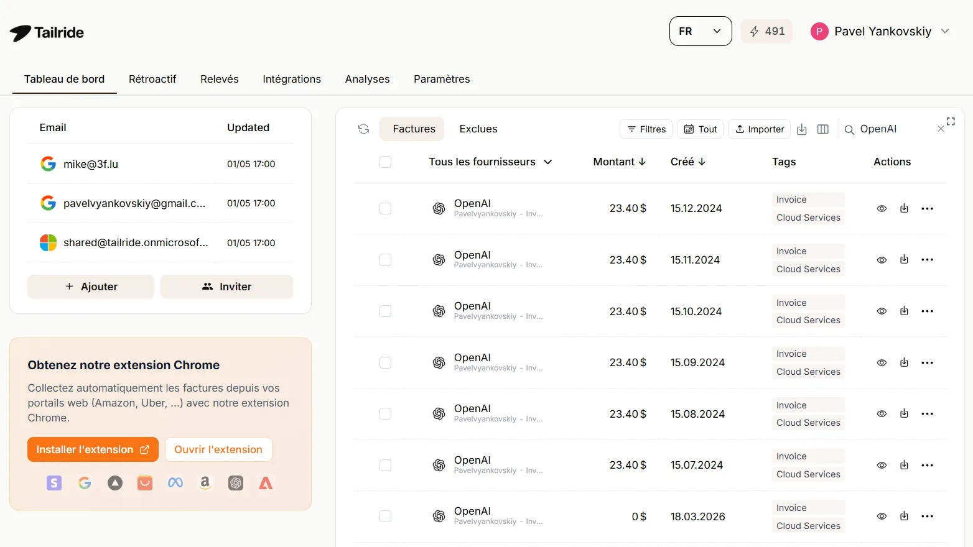The image size is (973, 547).
Task: Click the refresh invoices icon
Action: point(364,129)
